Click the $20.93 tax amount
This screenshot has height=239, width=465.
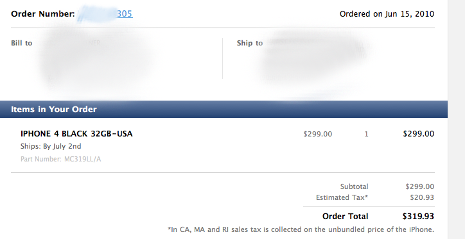(x=422, y=197)
